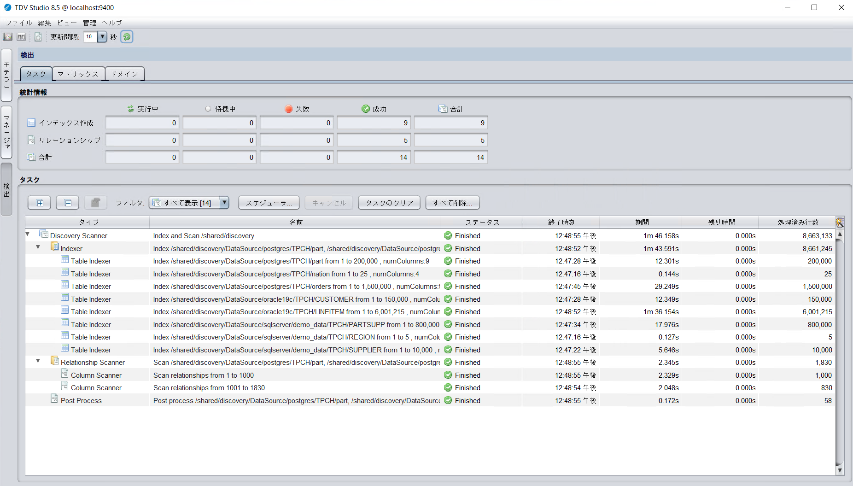Click the スケジューラ... button
The height and width of the screenshot is (486, 853).
[x=269, y=203]
